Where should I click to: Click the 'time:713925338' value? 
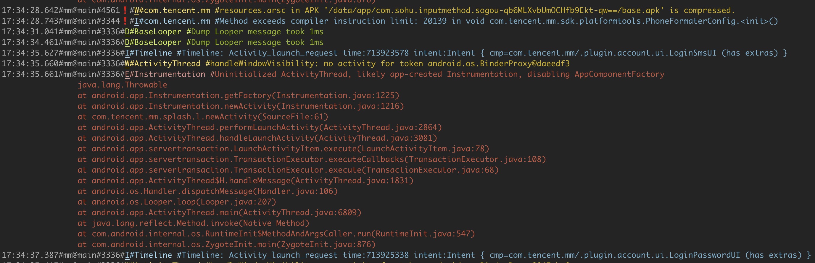point(376,255)
